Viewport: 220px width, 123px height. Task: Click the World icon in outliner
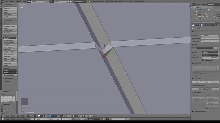coord(196,12)
